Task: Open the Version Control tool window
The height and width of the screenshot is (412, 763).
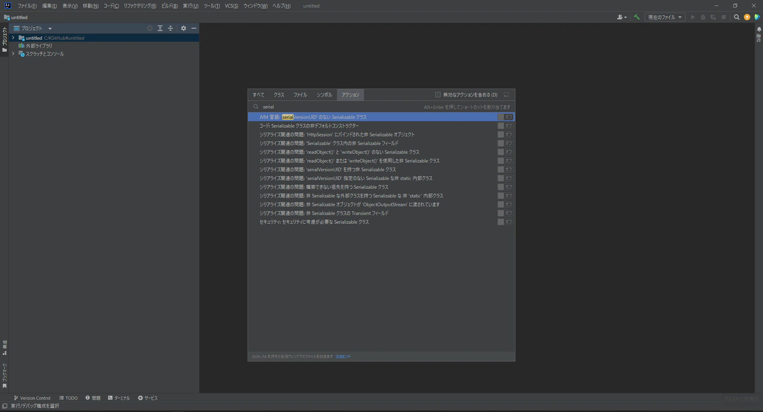Action: [32, 398]
